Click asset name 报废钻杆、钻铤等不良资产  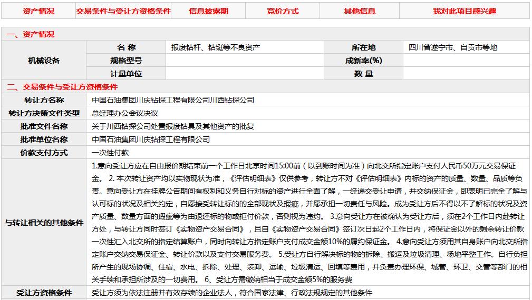215,47
